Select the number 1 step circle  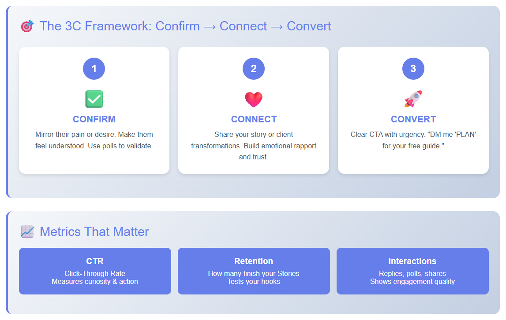pos(94,69)
